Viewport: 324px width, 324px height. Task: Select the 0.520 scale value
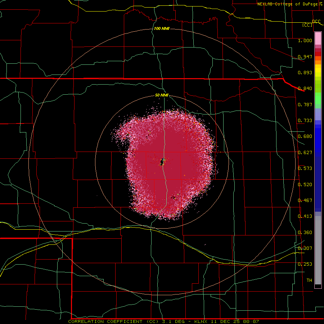click(x=305, y=185)
